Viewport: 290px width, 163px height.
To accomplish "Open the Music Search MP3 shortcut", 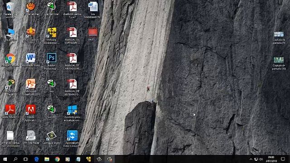I will pyautogui.click(x=31, y=36).
